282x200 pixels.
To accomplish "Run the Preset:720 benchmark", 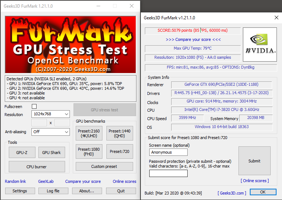I will point(120,151).
